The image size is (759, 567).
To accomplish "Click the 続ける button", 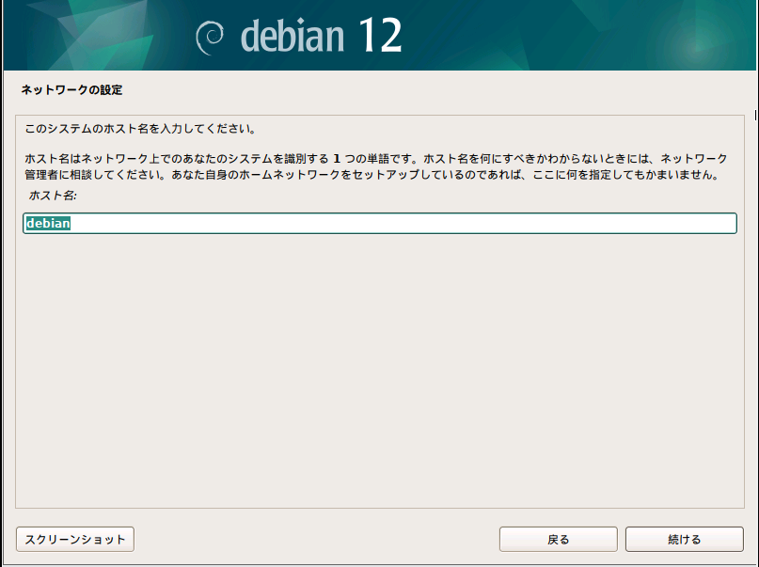I will click(x=684, y=539).
